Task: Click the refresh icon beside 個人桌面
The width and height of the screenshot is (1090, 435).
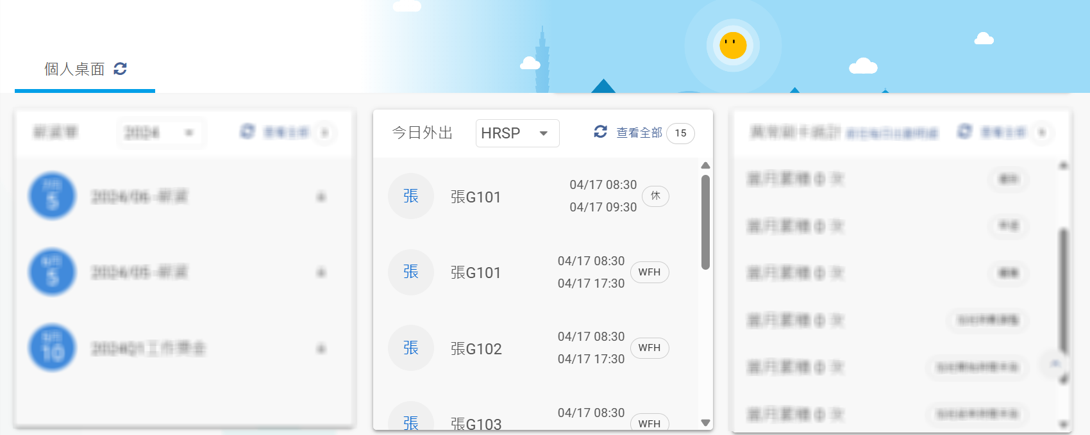Action: point(120,69)
